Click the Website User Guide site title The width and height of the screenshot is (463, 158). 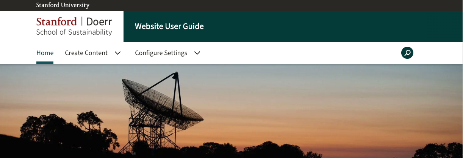pyautogui.click(x=169, y=26)
